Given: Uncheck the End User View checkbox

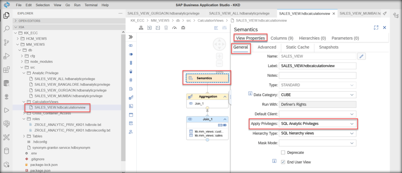Looking at the screenshot, I should (283, 162).
